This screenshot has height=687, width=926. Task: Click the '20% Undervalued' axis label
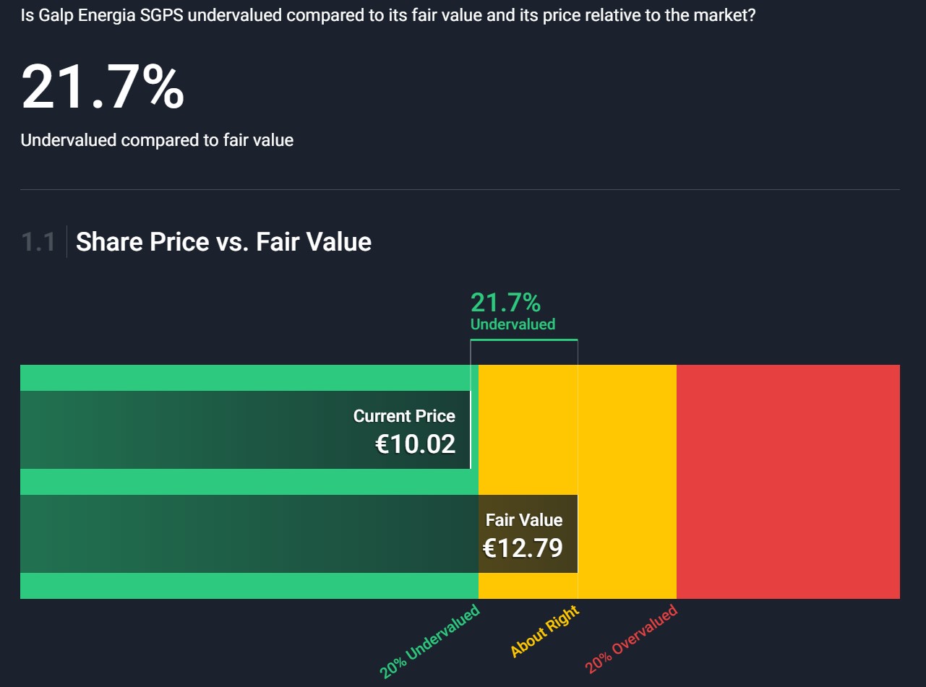(x=430, y=642)
